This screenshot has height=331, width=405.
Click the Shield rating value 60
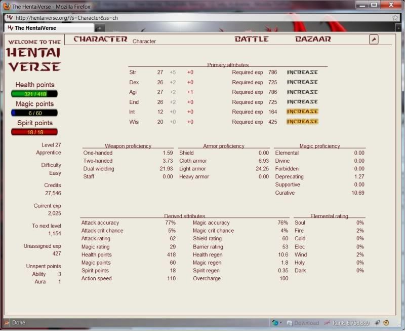tap(285, 239)
